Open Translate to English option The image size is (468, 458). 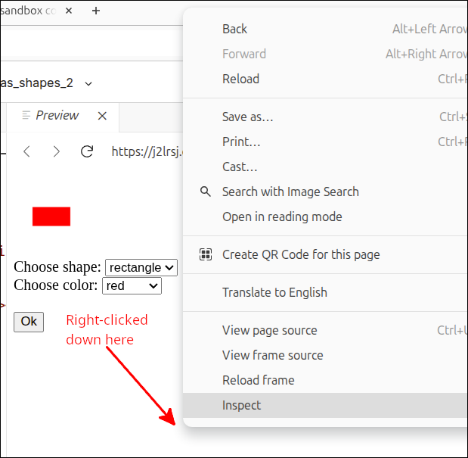coord(274,292)
